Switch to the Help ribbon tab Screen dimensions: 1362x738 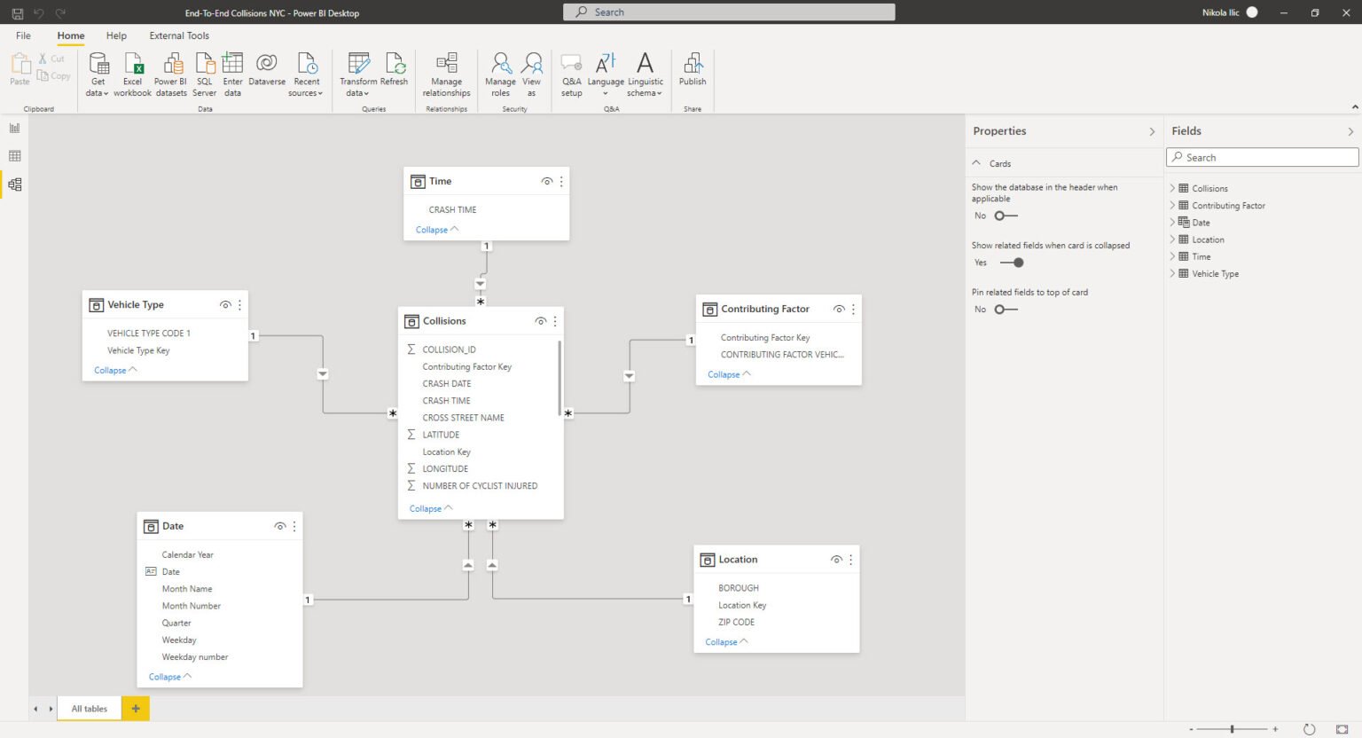pos(116,35)
